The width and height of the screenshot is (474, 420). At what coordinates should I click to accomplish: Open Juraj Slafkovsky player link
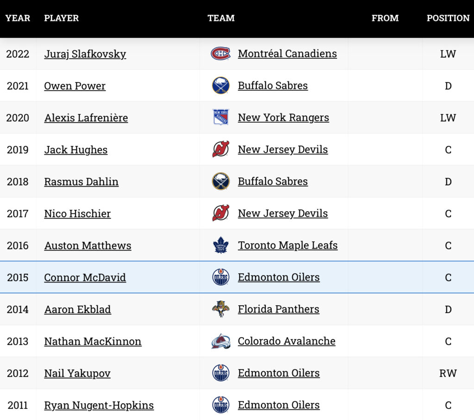[x=85, y=54]
